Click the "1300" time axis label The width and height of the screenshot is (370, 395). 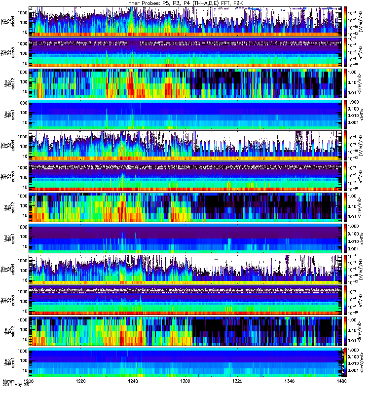pyautogui.click(x=185, y=381)
